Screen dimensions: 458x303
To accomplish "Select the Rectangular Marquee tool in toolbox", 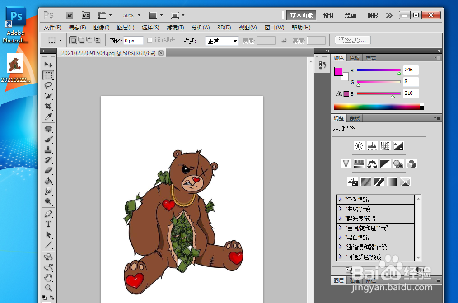I will pos(48,75).
